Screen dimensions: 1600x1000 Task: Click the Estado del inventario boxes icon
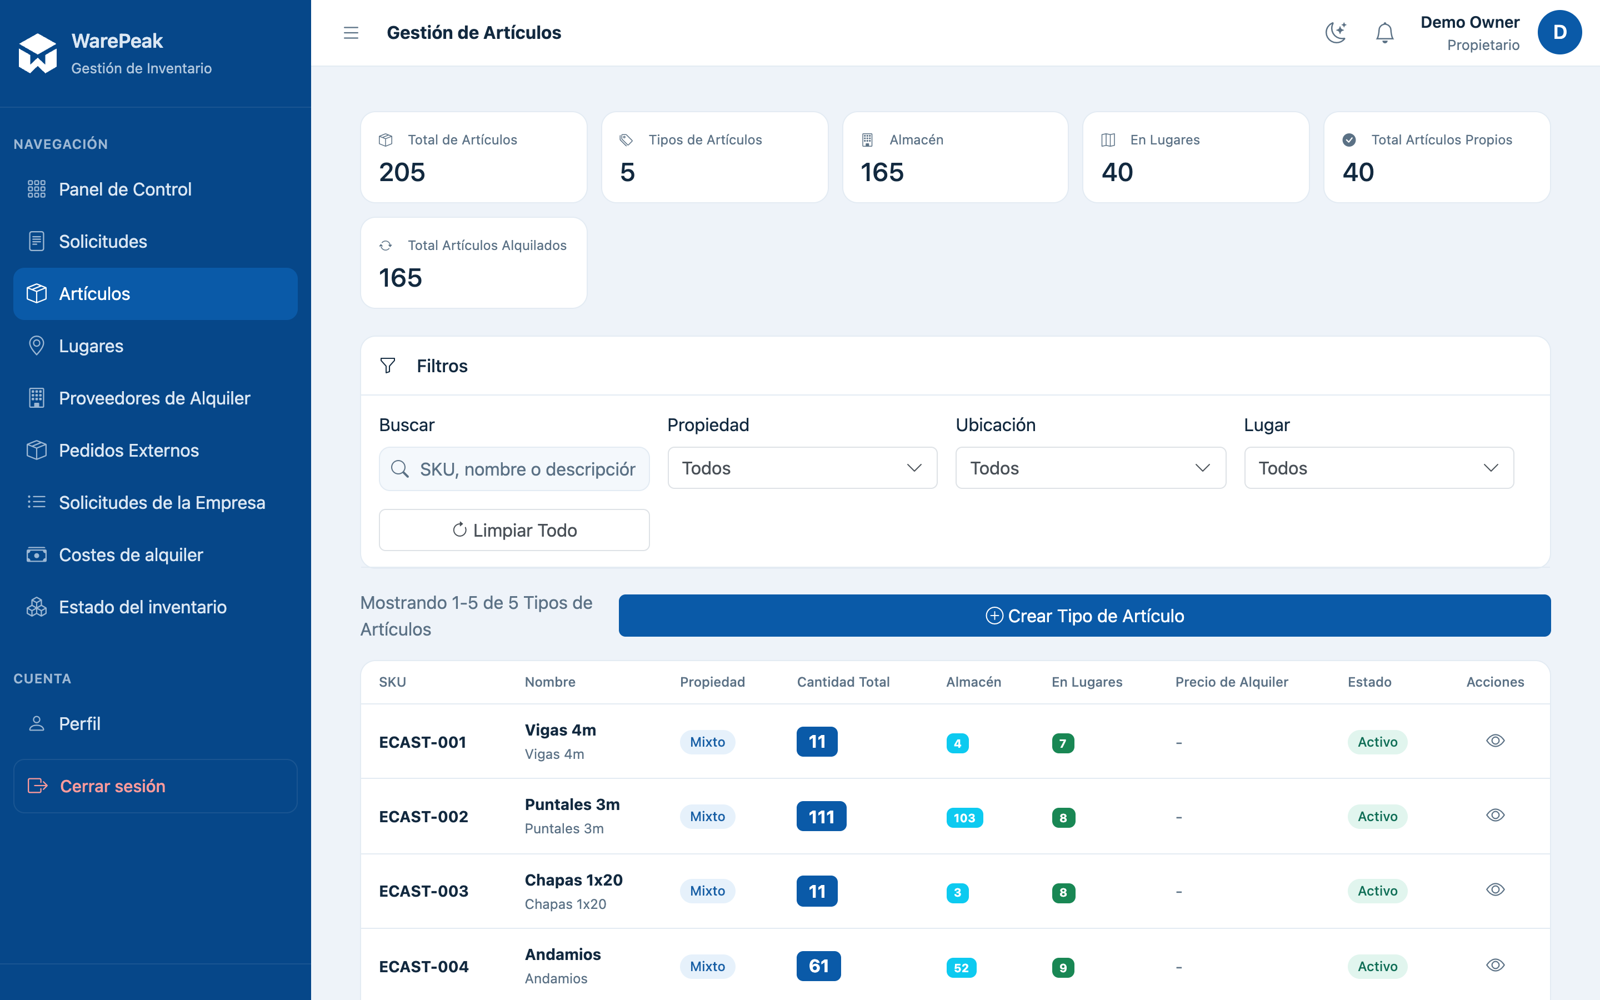pos(36,607)
